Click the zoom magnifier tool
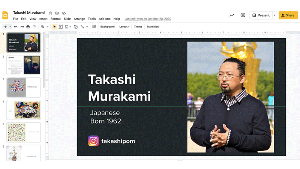This screenshot has height=169, width=300. coord(43,27)
